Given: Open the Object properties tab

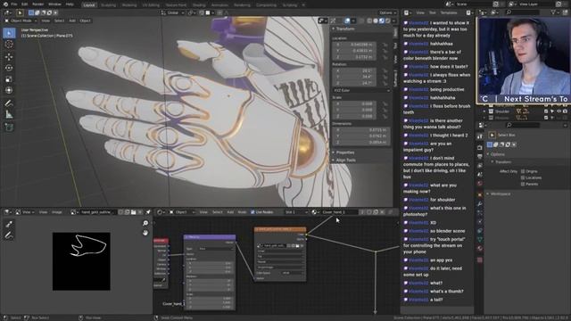Looking at the screenshot, I should point(480,194).
